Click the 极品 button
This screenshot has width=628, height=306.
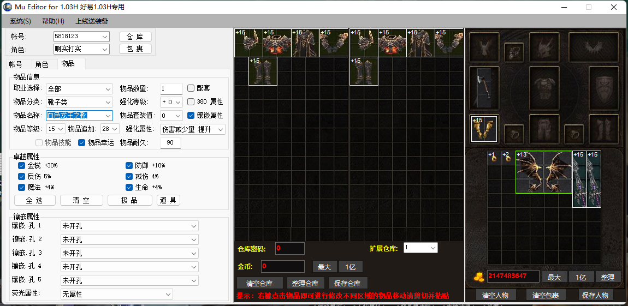[x=130, y=200]
